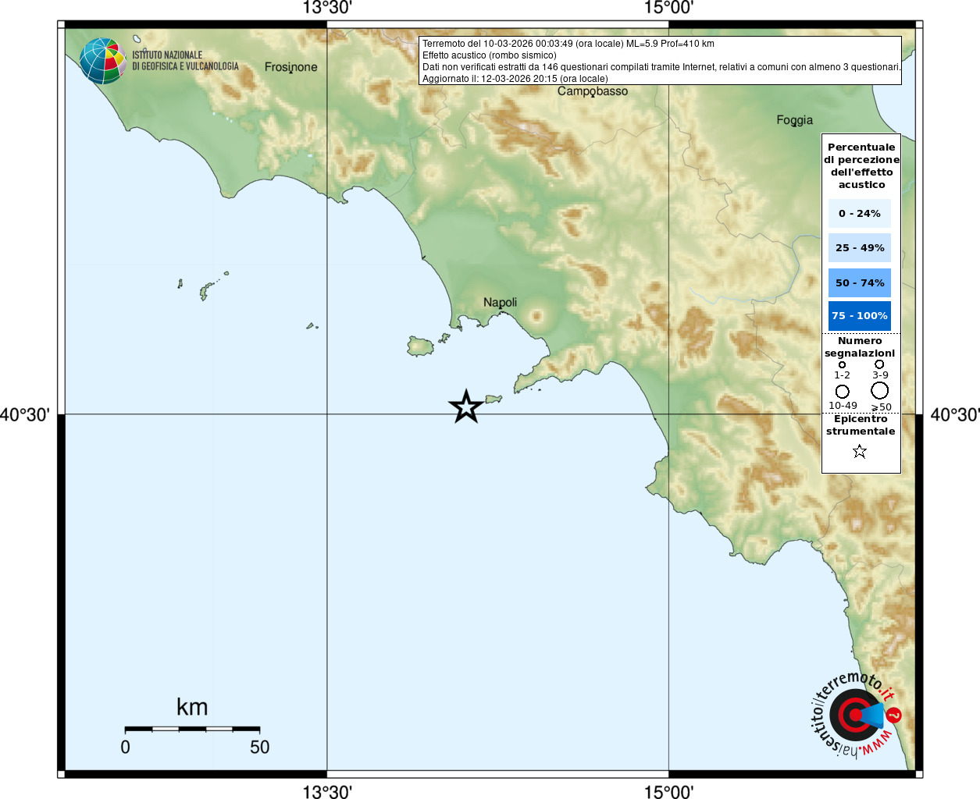This screenshot has width=980, height=799.
Task: Click the 10-49 reports circle in legend
Action: tap(843, 392)
